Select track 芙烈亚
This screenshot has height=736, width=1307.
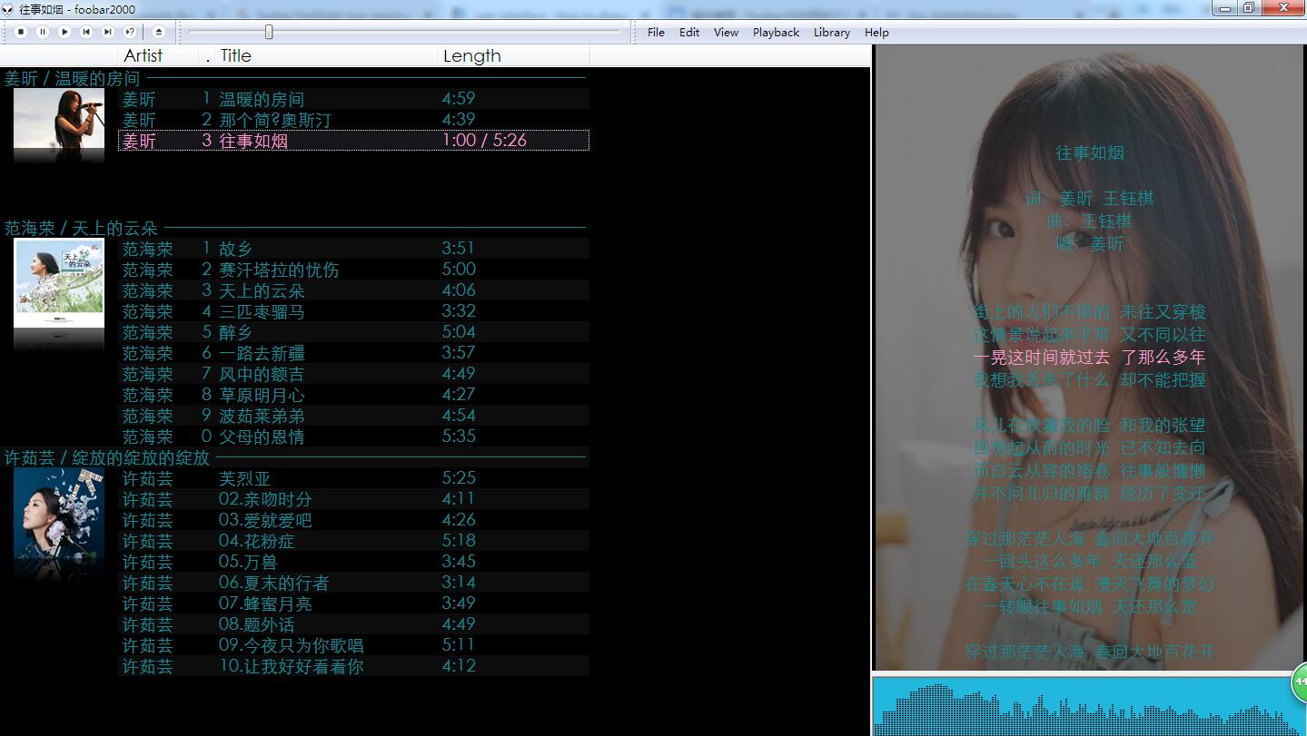354,477
